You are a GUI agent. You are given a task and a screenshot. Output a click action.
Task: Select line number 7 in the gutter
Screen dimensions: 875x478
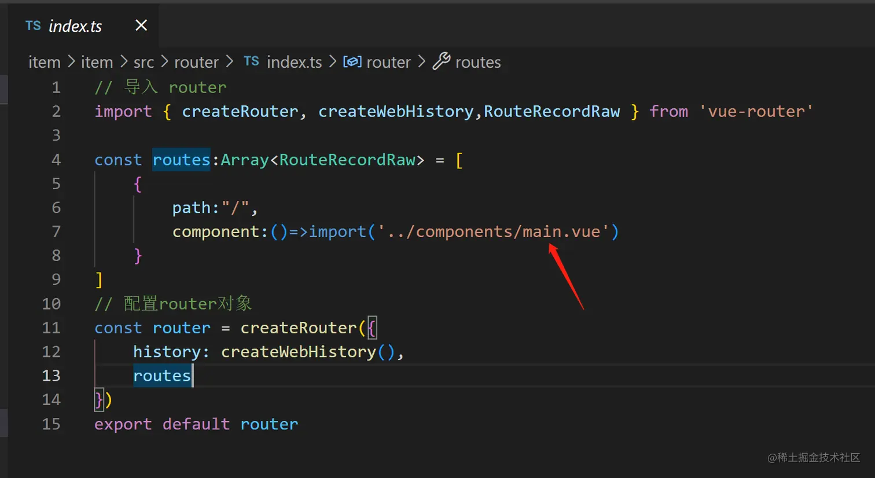click(56, 232)
